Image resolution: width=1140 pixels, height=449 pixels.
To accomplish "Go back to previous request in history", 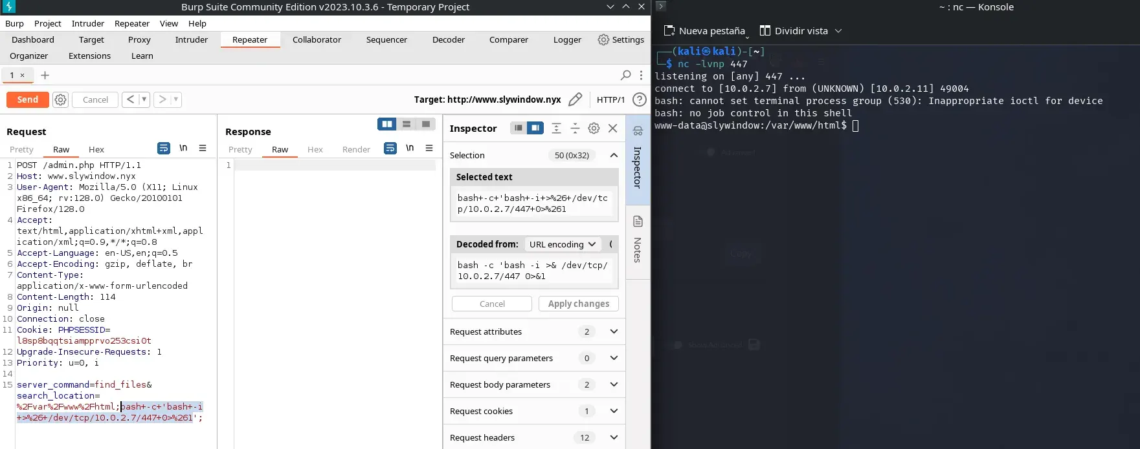I will (131, 99).
